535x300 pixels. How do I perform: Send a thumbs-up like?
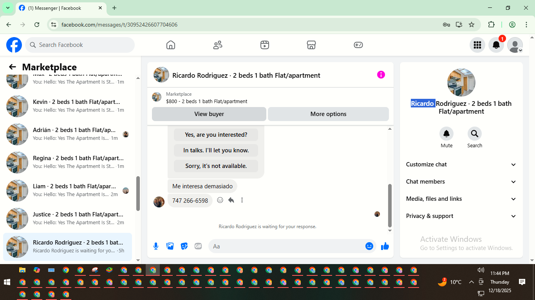(385, 246)
